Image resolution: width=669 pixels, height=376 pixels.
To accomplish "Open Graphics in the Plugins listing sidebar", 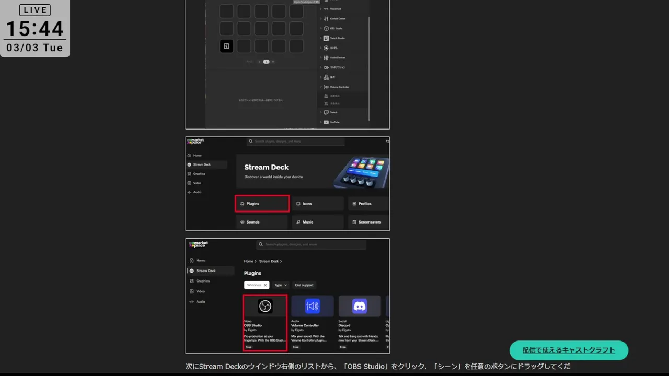I will coord(200,281).
